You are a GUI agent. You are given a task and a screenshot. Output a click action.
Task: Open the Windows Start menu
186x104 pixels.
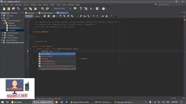[x=2, y=102]
